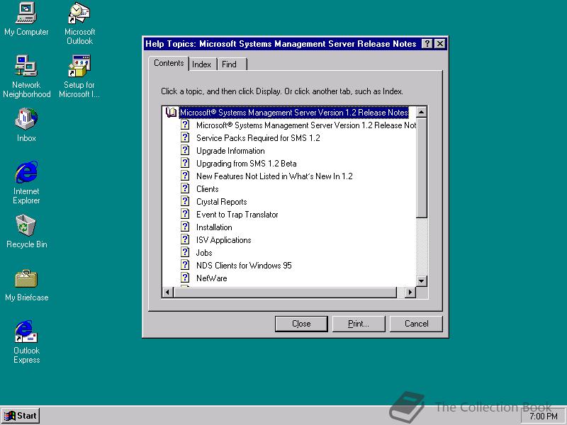Click the topic icon beside NDS Clients

(185, 265)
